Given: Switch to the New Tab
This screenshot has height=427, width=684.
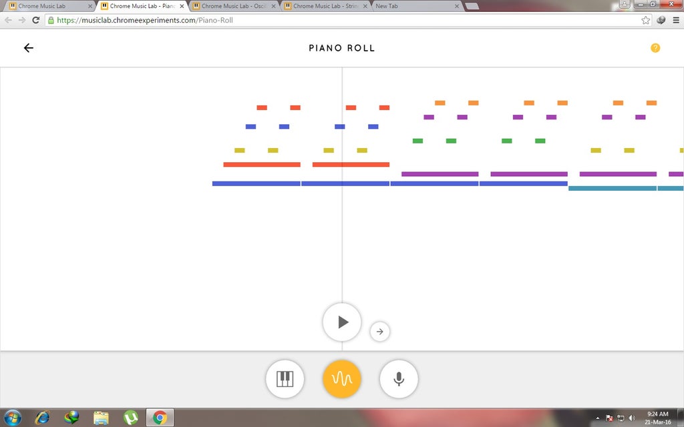Looking at the screenshot, I should [401, 5].
